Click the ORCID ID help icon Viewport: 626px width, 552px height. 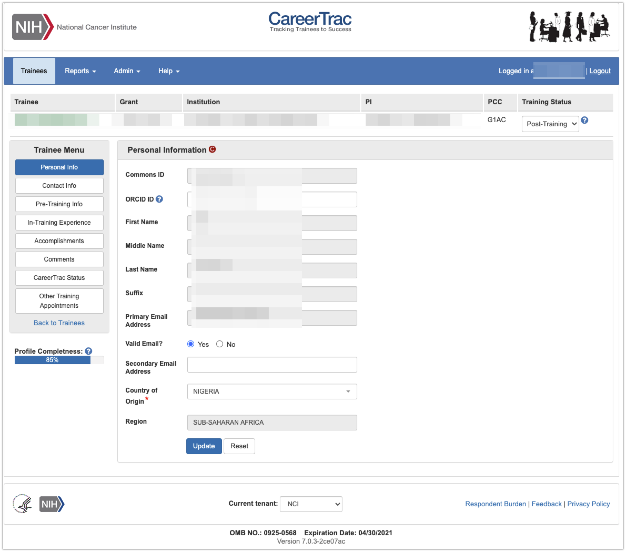click(159, 199)
